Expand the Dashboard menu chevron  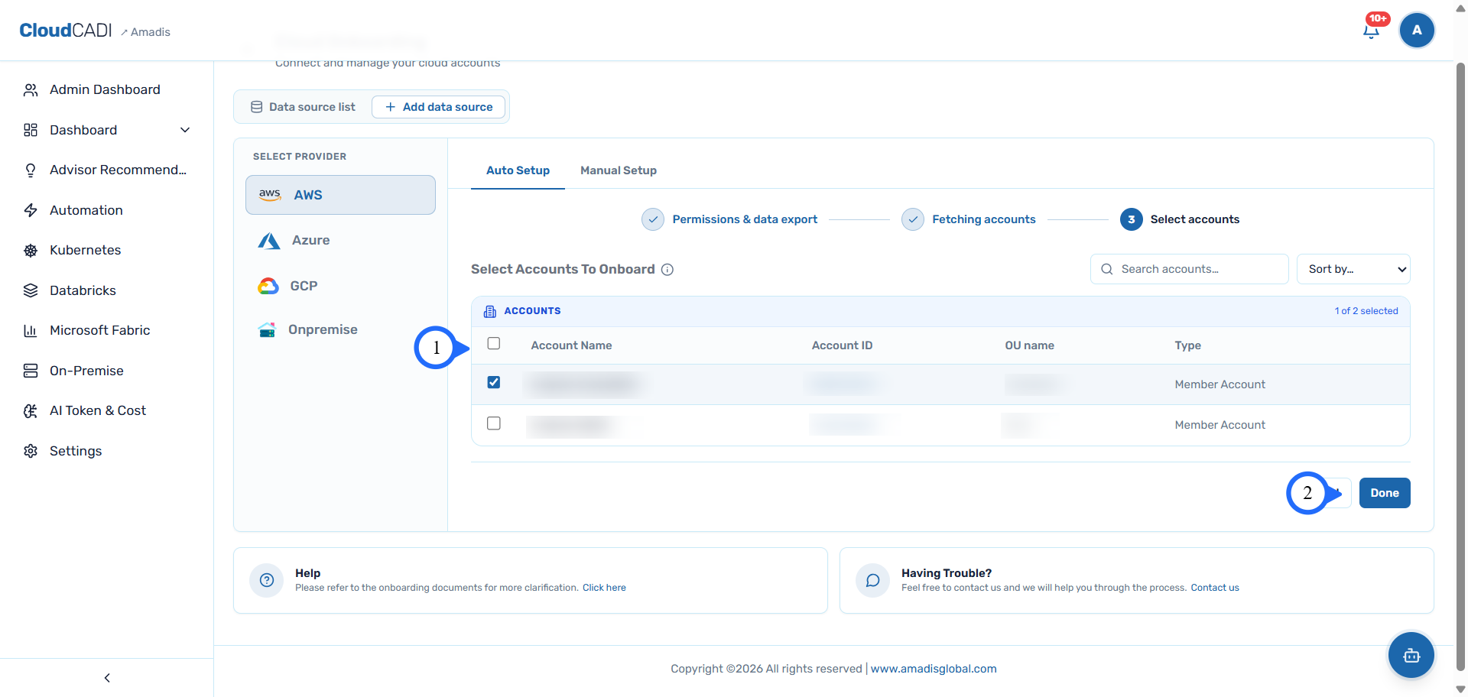pyautogui.click(x=185, y=130)
